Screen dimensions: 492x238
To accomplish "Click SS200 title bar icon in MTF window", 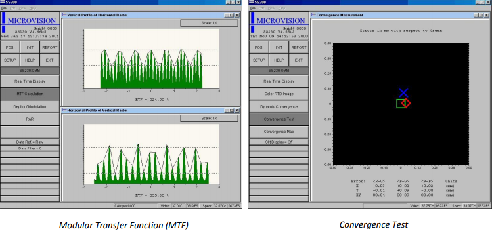I will click(3, 2).
